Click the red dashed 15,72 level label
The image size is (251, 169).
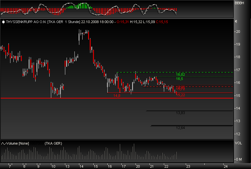[x=180, y=89]
